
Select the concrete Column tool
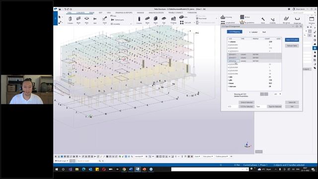(139, 20)
